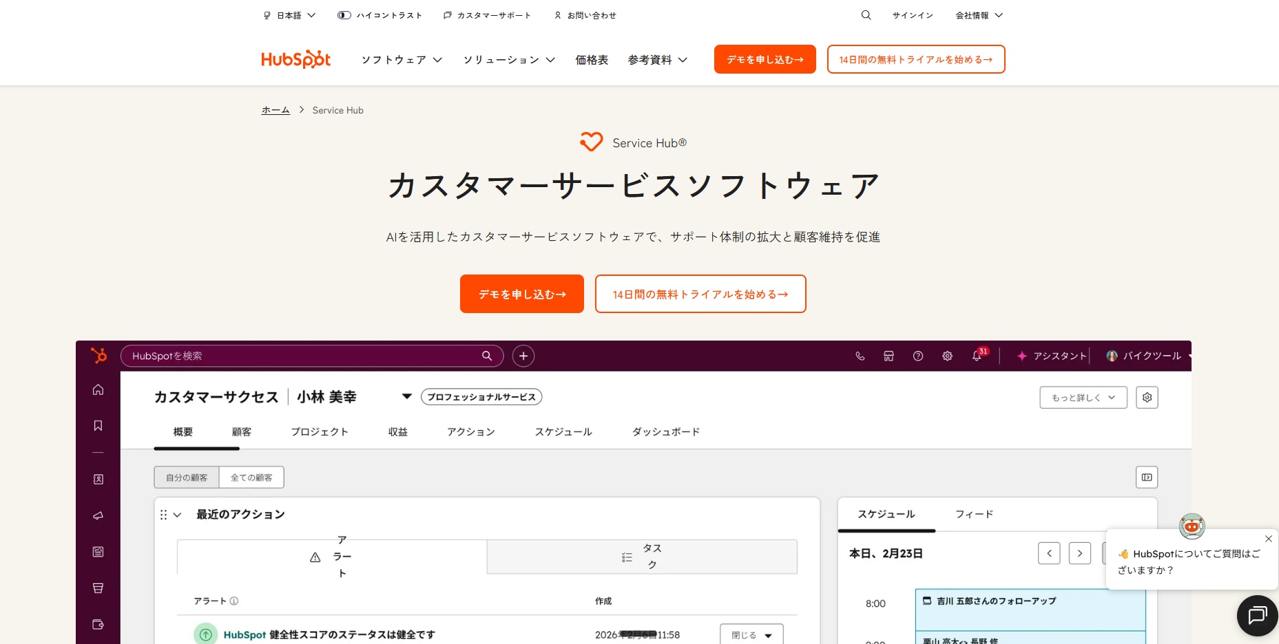1279x644 pixels.
Task: Switch to the フィード tab
Action: point(974,514)
